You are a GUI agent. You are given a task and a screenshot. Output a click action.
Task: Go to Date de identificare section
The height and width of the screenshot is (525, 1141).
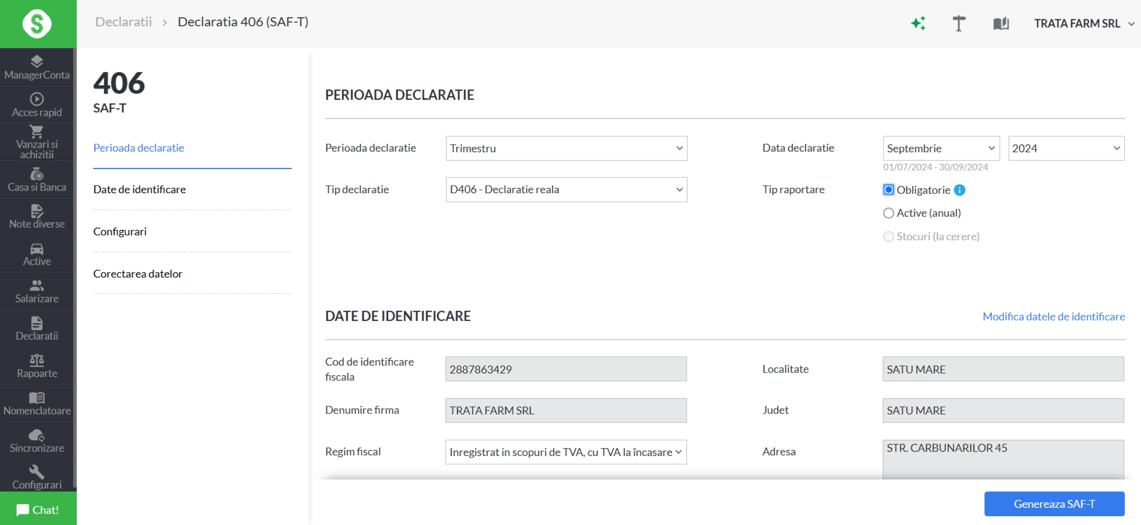point(139,189)
